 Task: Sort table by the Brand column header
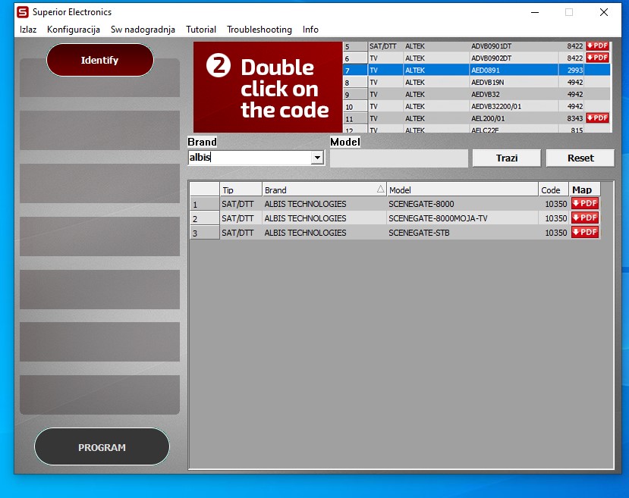pos(324,190)
